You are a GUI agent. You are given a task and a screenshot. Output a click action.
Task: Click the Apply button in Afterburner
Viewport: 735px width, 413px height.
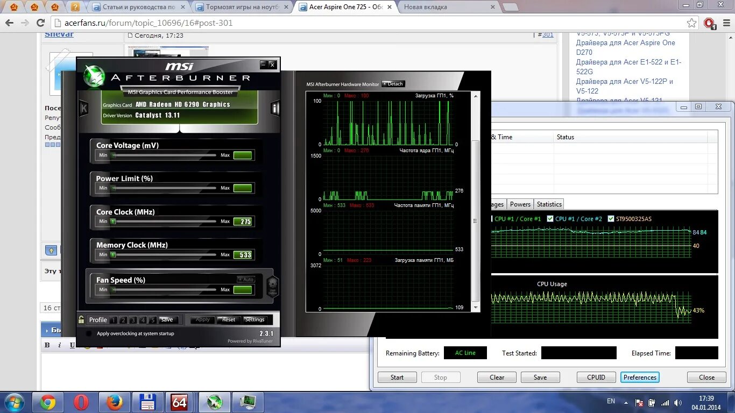tap(203, 319)
